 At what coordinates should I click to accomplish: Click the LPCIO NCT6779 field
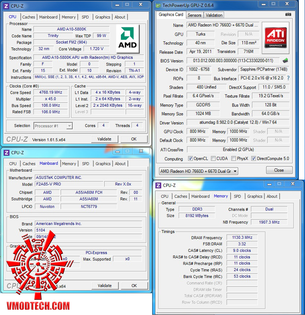tap(89, 206)
